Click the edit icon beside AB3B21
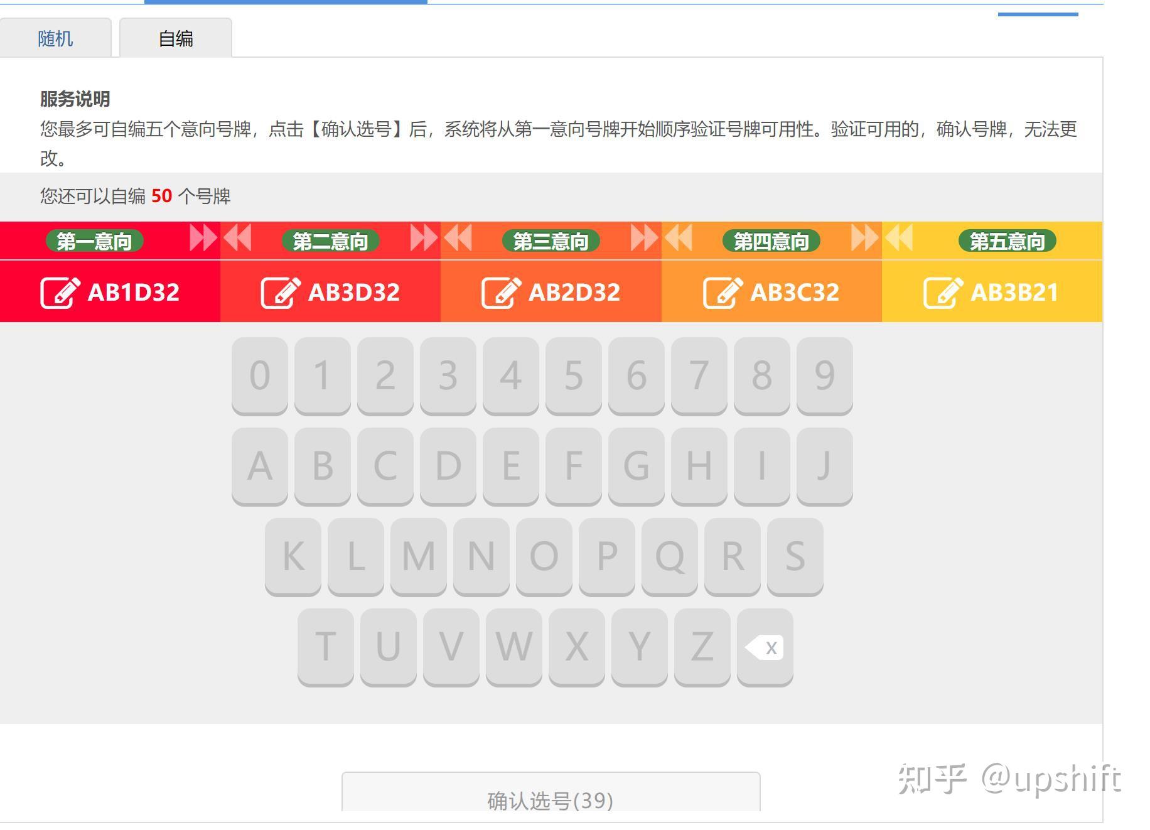 (x=943, y=293)
